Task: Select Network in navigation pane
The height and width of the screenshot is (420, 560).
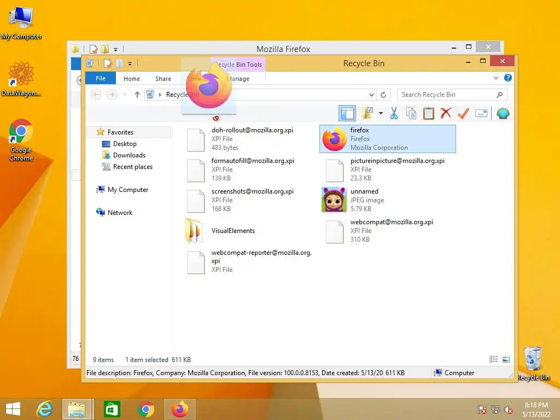Action: pos(120,213)
